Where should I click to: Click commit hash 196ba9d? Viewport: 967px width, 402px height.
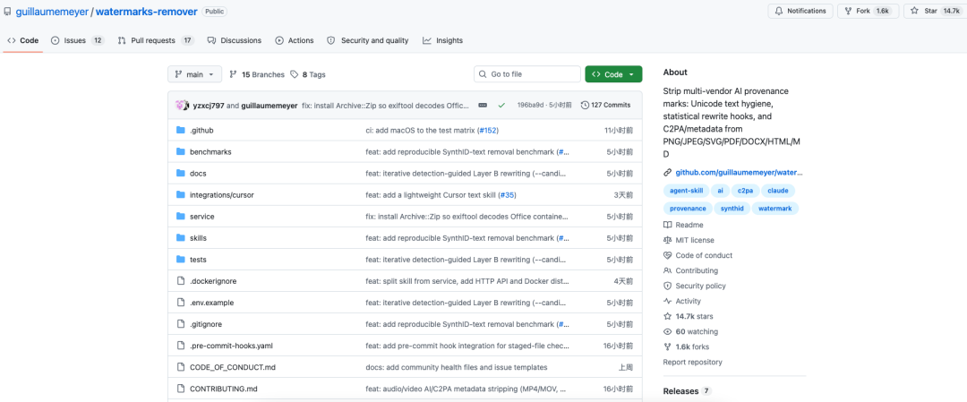(x=530, y=106)
